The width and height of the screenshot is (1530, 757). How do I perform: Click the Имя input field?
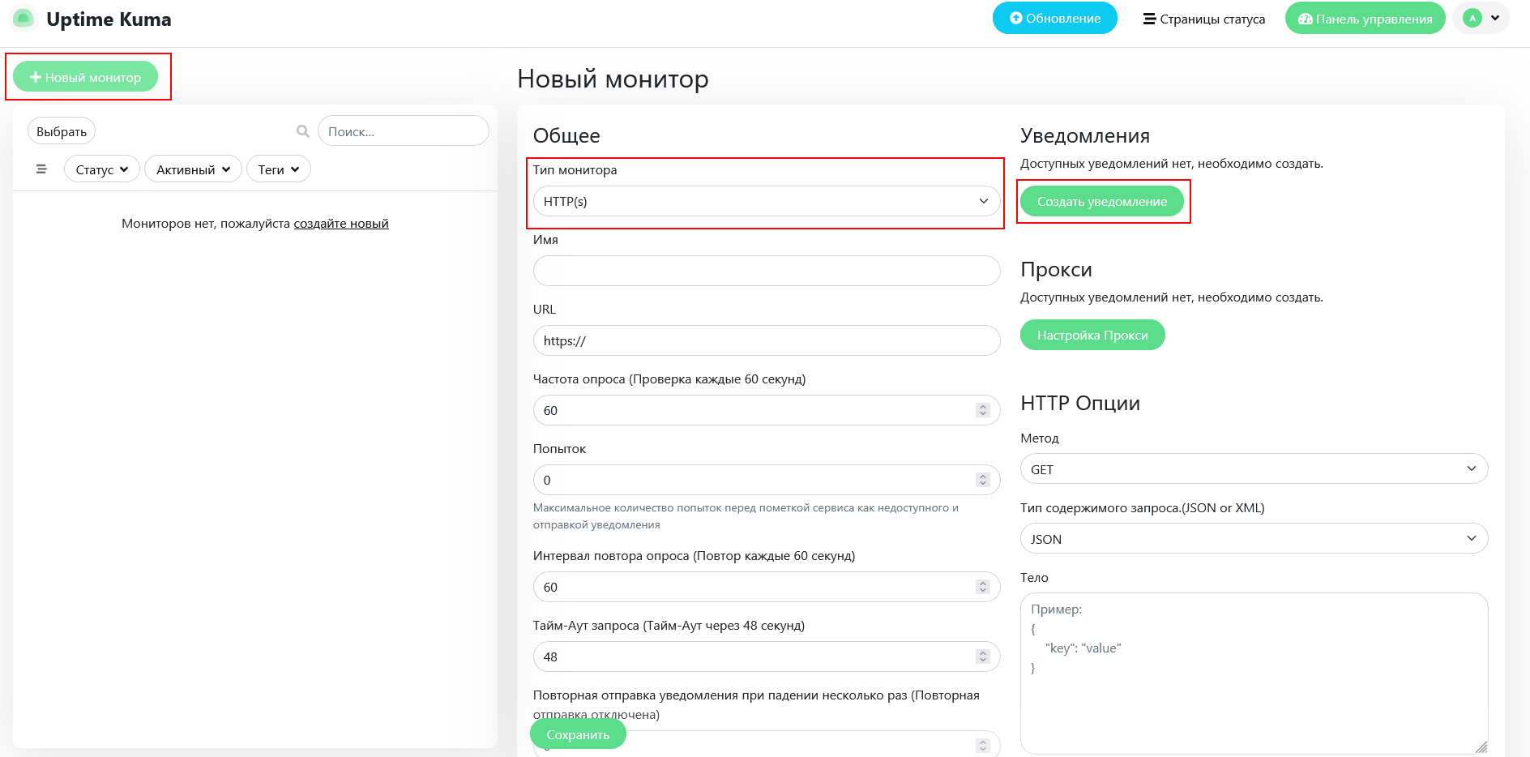click(767, 271)
